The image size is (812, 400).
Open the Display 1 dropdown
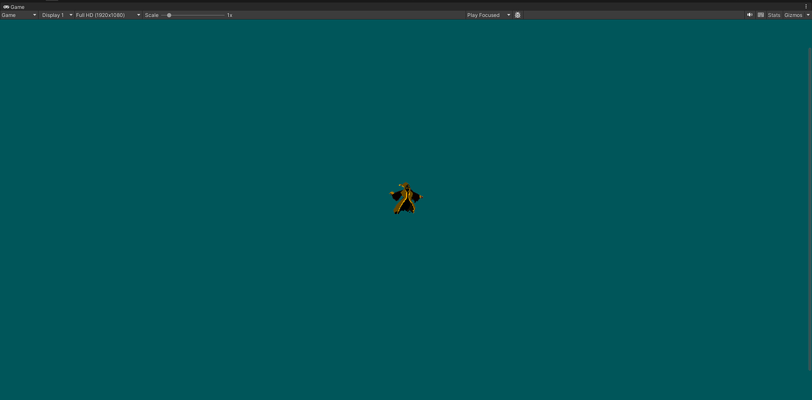[56, 15]
